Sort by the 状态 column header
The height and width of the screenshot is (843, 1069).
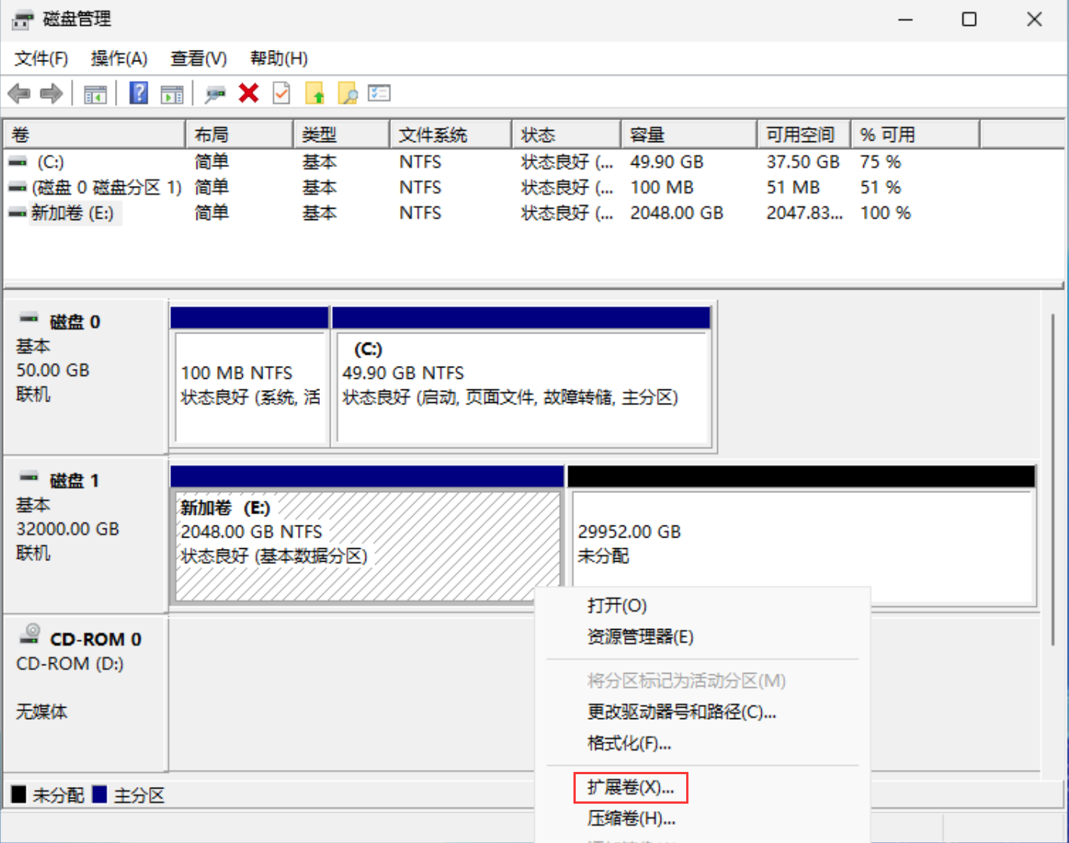click(567, 135)
